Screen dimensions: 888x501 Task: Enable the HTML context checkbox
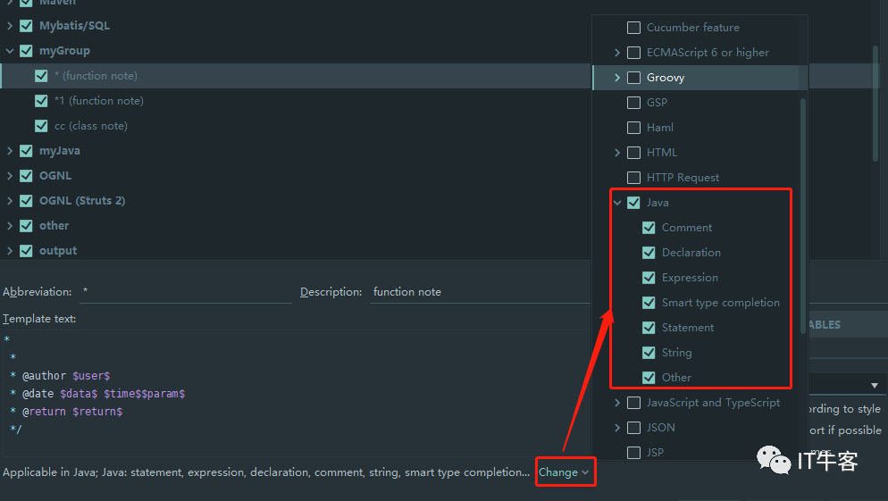(x=633, y=153)
